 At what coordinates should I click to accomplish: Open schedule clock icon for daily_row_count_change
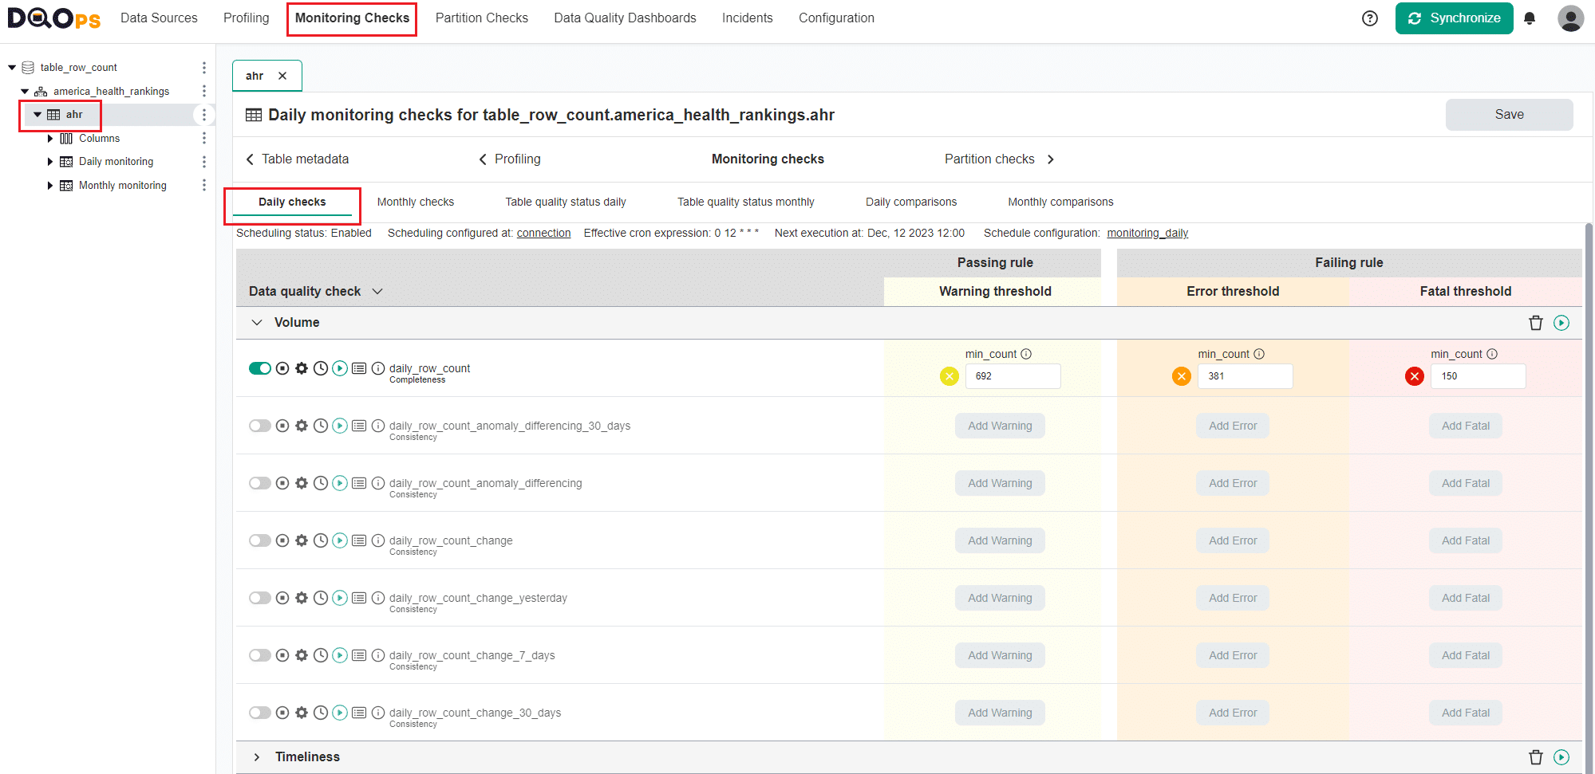[x=321, y=540]
